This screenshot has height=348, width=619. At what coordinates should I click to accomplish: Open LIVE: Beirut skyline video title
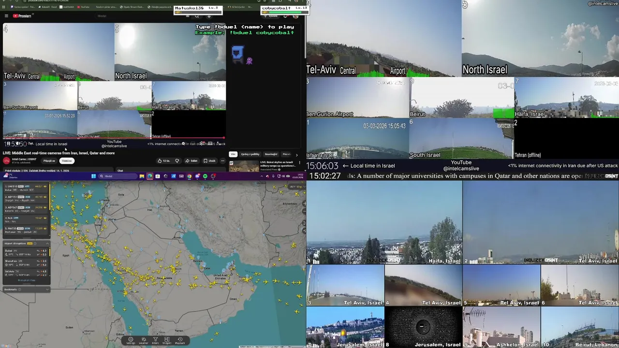(278, 164)
